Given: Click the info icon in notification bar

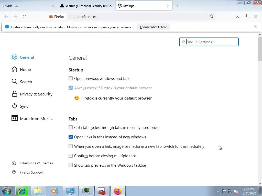Looking at the screenshot, I should click(7, 27).
